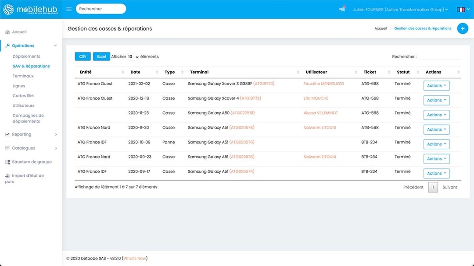Click the Opérations wrench icon

8,45
